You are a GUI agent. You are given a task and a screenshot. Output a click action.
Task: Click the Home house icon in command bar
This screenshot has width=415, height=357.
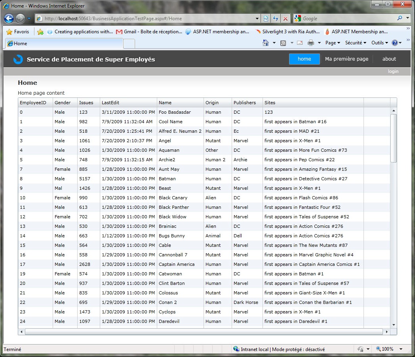click(266, 43)
